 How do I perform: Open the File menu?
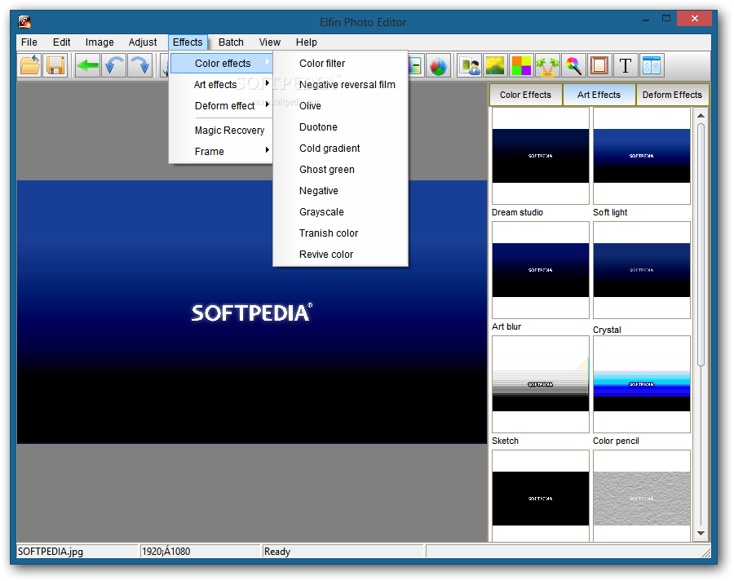(x=29, y=42)
